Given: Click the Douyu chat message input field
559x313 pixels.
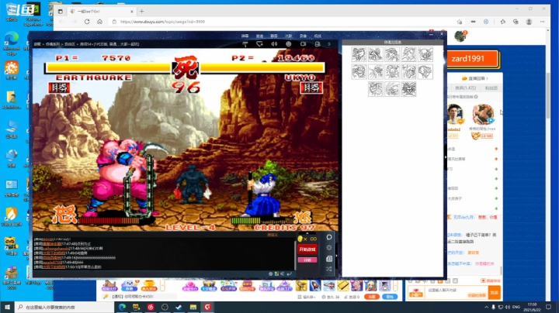Looking at the screenshot, I should coord(457,291).
